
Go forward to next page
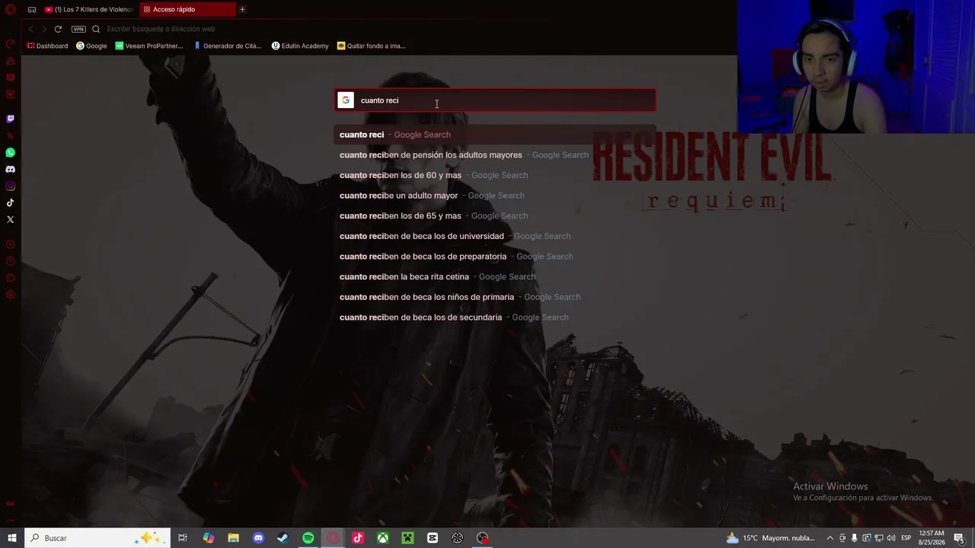[44, 29]
